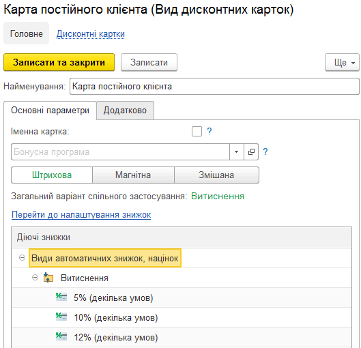Image resolution: width=361 pixels, height=348 pixels.
Task: Click the help question mark next to Іменна картка
Action: click(x=210, y=132)
